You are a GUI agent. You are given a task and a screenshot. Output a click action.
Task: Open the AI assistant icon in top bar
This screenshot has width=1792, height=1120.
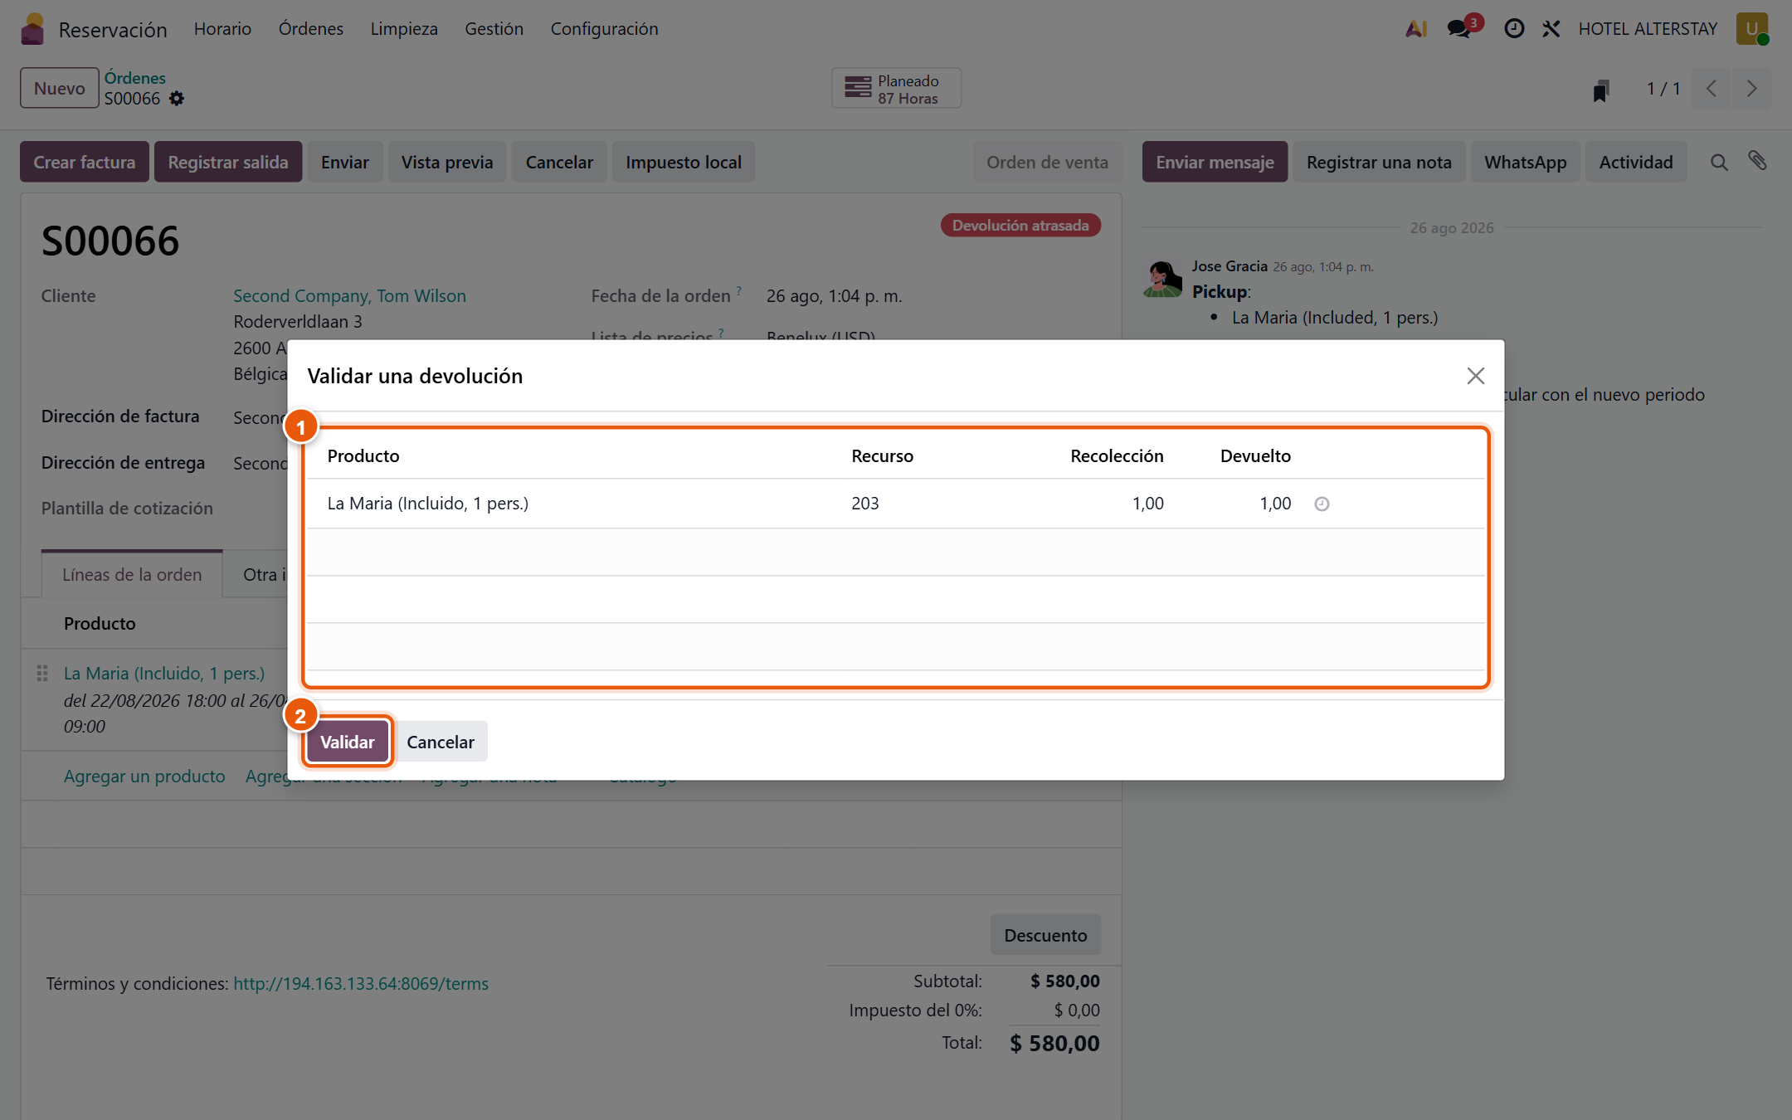[x=1416, y=29]
